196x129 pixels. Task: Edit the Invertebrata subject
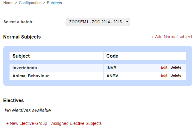(164, 67)
